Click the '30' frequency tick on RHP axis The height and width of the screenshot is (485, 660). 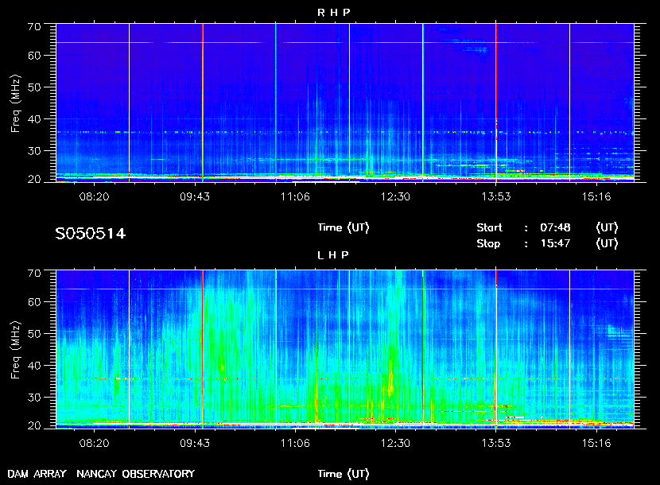pos(34,151)
